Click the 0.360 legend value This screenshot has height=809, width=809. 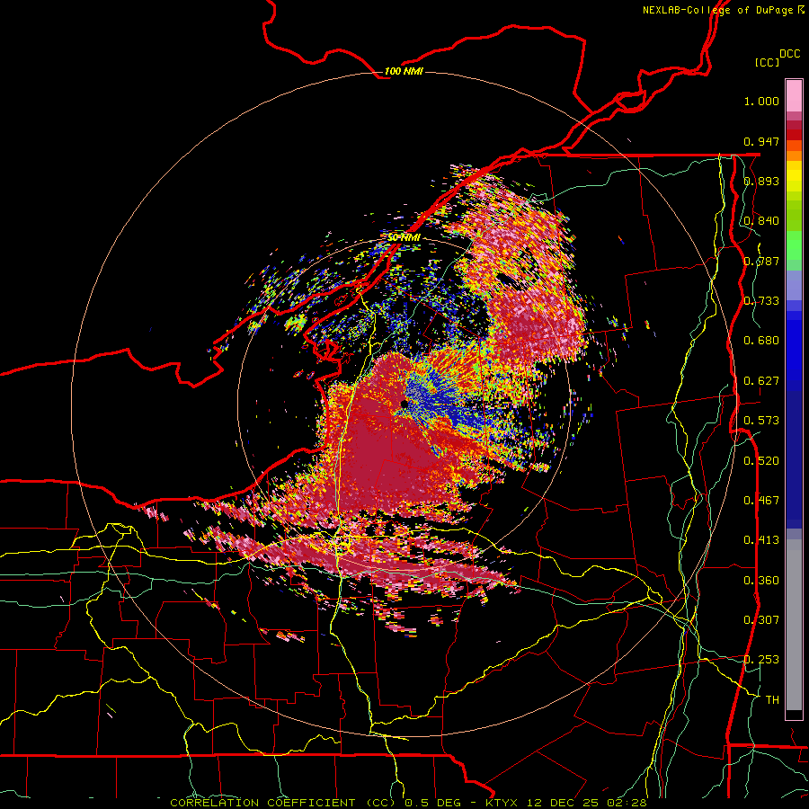[761, 581]
